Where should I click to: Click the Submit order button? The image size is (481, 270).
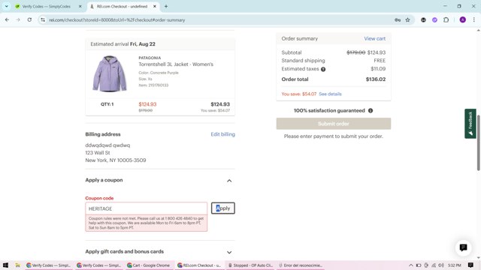334,124
